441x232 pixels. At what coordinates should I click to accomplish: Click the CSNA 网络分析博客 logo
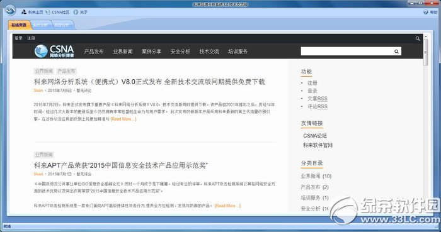click(x=54, y=51)
